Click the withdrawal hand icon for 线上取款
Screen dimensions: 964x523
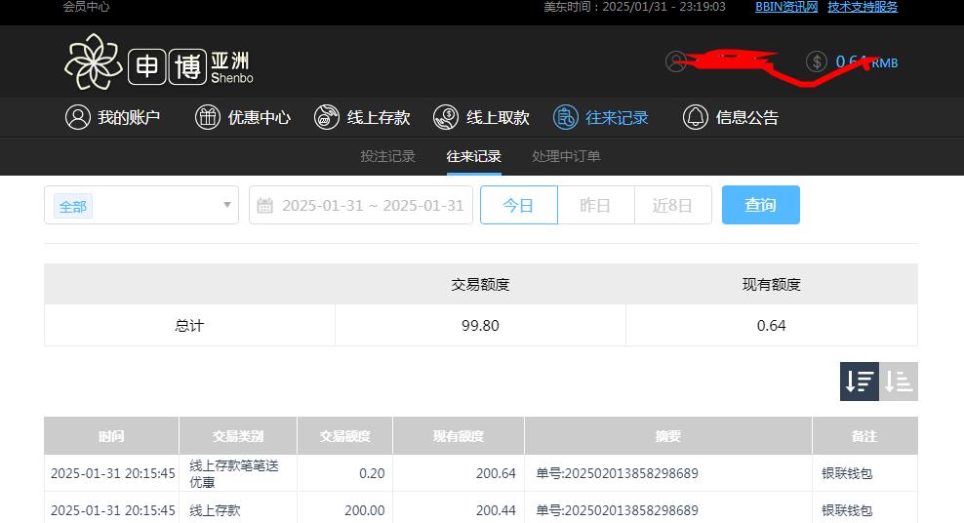pos(446,117)
